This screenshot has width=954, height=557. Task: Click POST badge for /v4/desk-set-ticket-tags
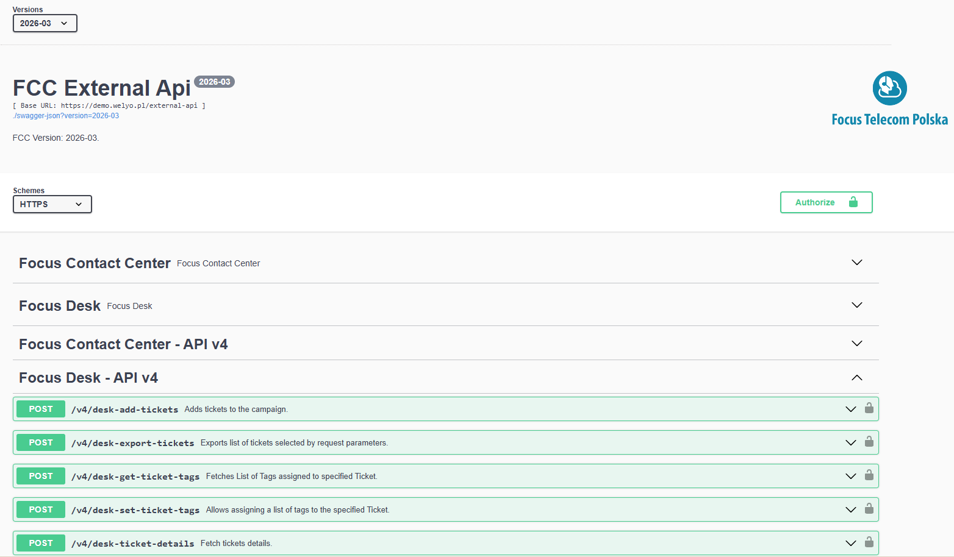click(x=41, y=509)
